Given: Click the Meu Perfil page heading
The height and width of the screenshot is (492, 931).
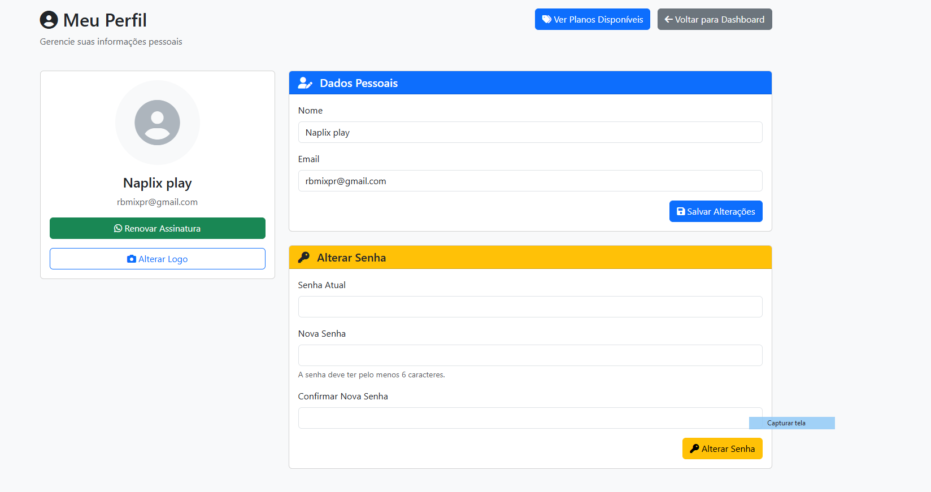Looking at the screenshot, I should pos(105,20).
